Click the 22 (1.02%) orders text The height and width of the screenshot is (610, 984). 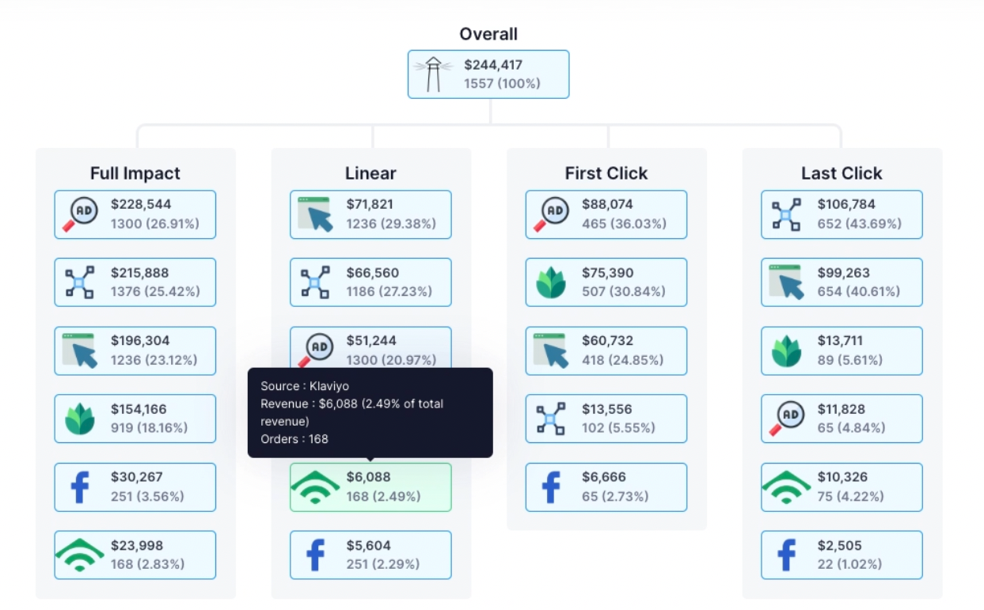pyautogui.click(x=851, y=564)
